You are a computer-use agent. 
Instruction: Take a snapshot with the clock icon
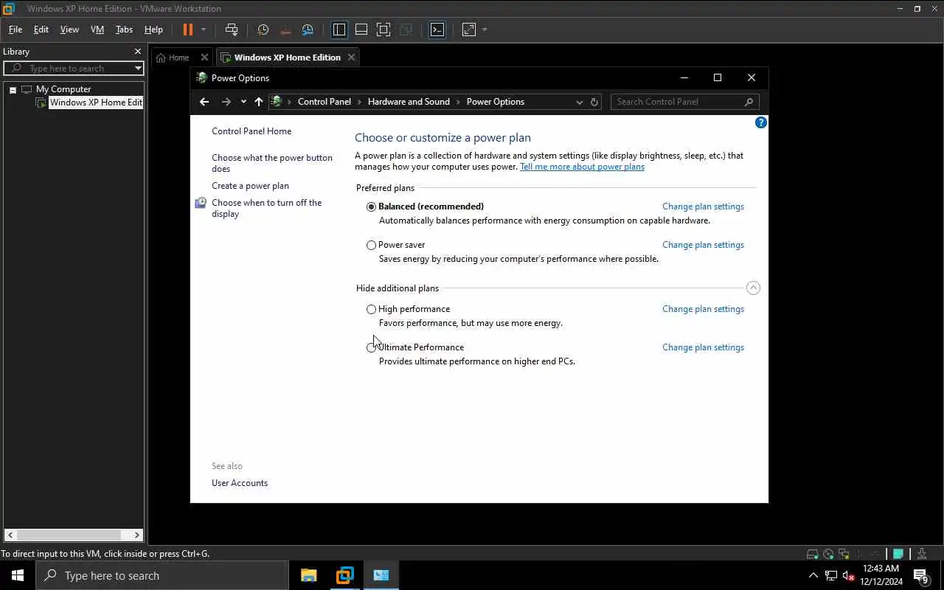263,29
